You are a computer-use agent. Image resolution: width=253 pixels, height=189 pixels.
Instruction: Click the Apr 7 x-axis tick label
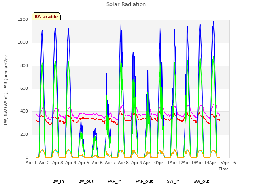pyautogui.click(x=110, y=163)
